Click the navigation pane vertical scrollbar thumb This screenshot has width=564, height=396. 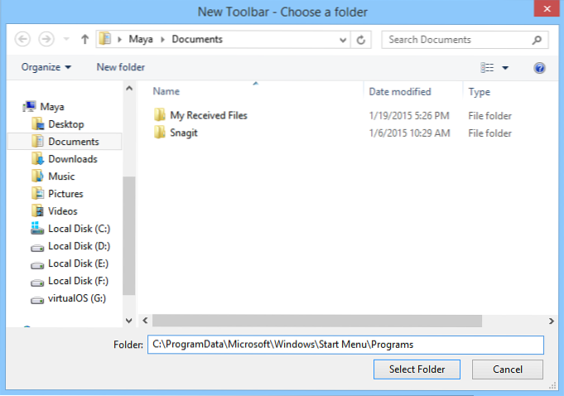click(129, 235)
